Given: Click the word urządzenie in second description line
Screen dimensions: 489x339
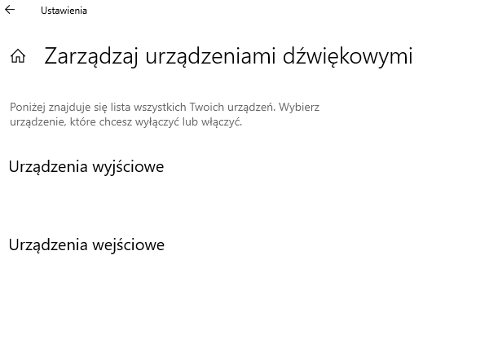Looking at the screenshot, I should click(x=38, y=121).
